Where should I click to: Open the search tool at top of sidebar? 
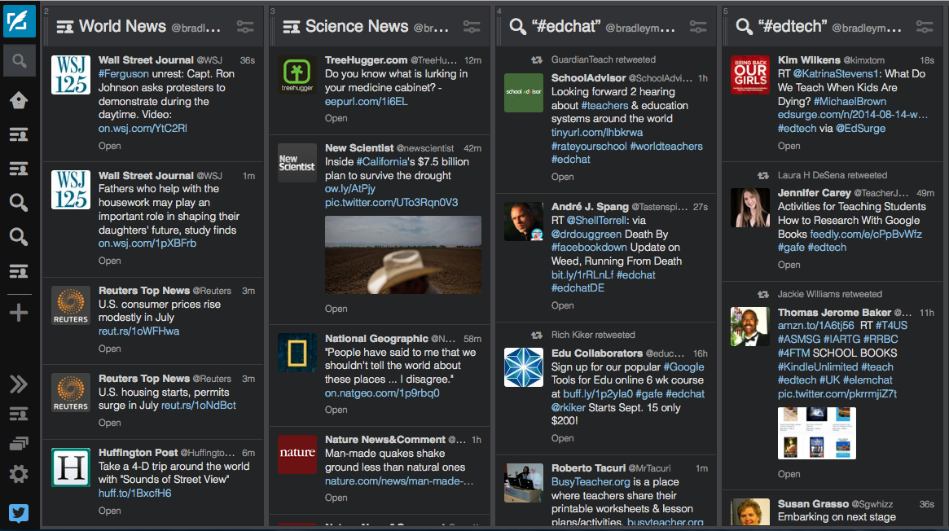click(19, 60)
